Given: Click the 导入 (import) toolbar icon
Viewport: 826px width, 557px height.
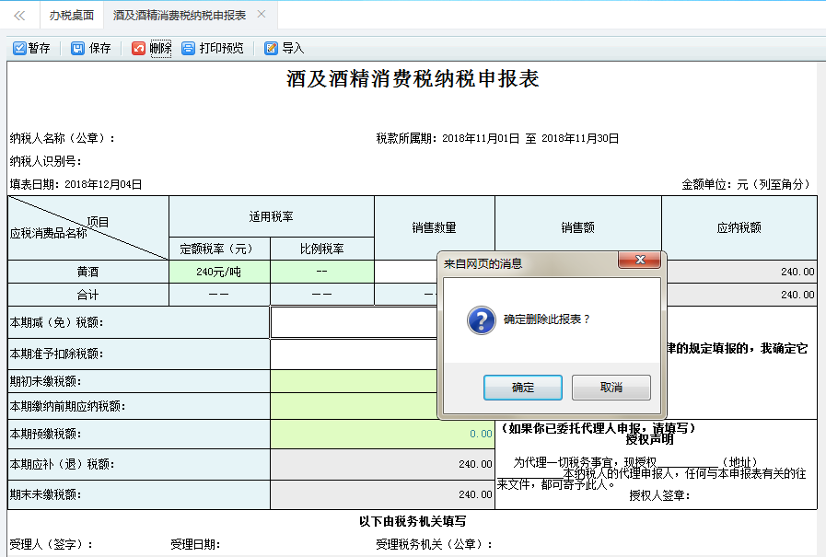Looking at the screenshot, I should tap(281, 47).
